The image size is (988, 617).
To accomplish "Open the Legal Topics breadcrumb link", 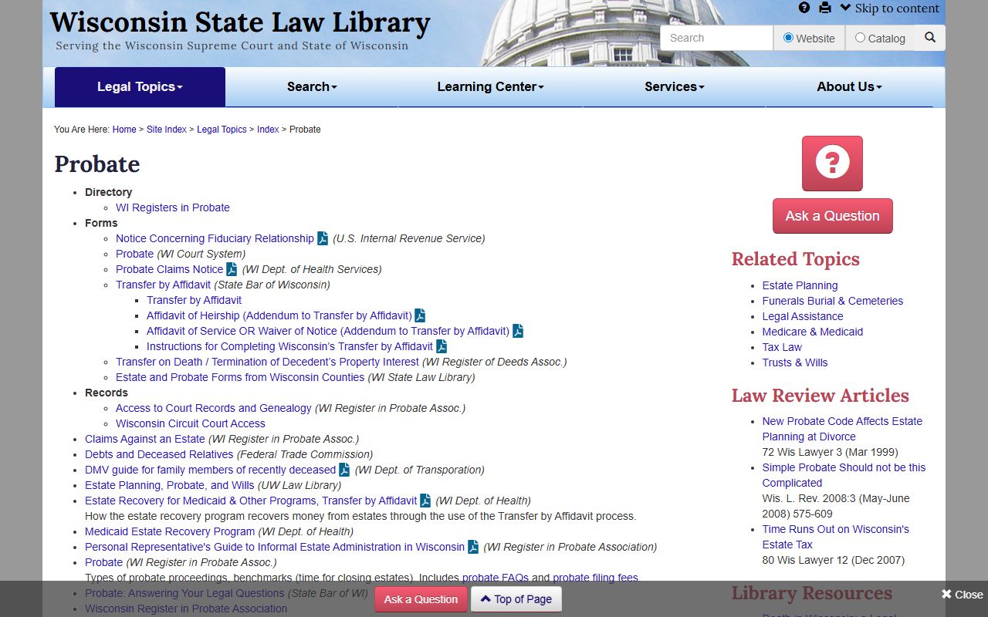I will tap(222, 130).
